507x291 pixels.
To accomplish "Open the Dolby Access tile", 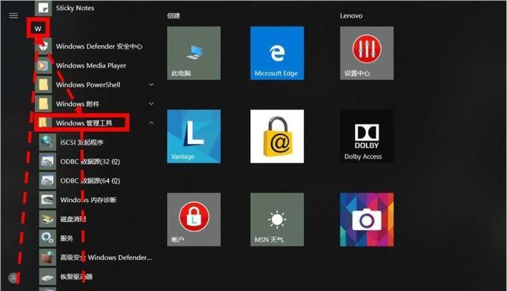I will [367, 137].
